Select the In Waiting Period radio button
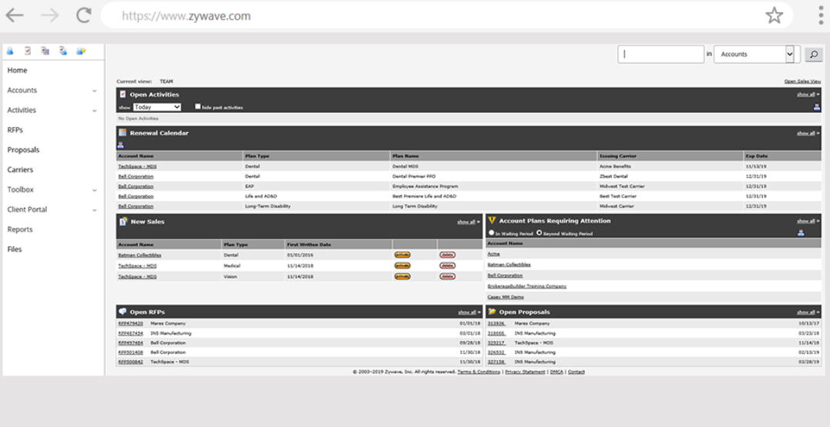830x427 pixels. 491,232
